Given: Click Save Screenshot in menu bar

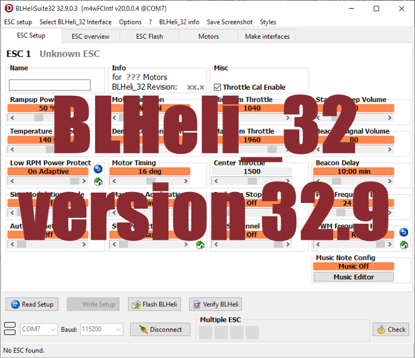Looking at the screenshot, I should (x=229, y=22).
